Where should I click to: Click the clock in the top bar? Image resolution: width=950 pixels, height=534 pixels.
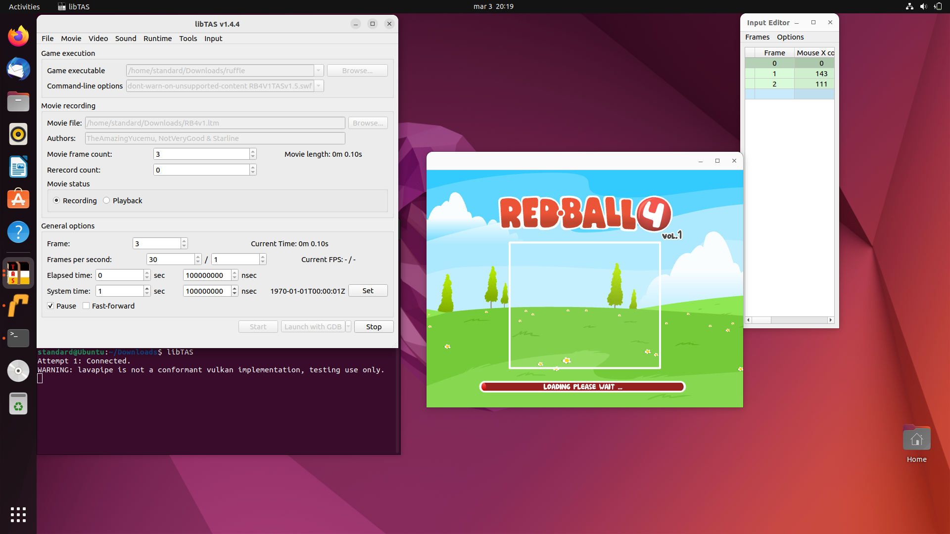[493, 6]
